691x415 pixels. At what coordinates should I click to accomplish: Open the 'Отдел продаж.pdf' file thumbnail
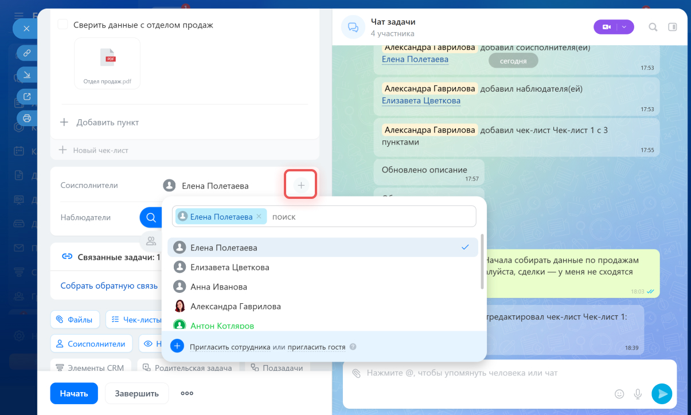click(x=107, y=63)
